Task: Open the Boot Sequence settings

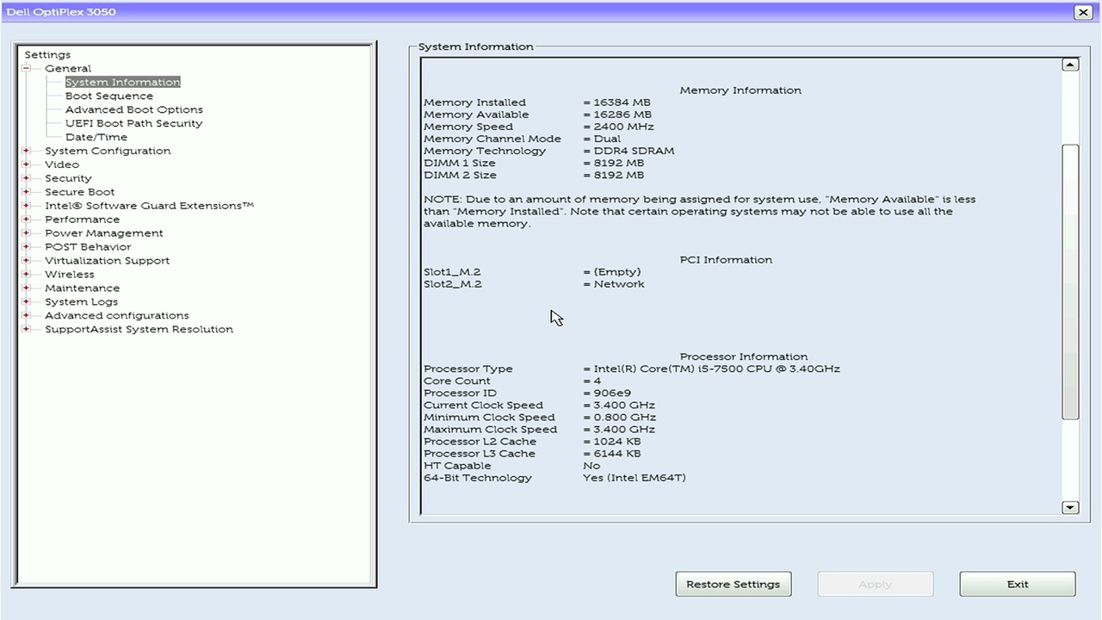Action: pyautogui.click(x=109, y=96)
